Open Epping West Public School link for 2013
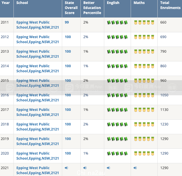 [x=38, y=54]
